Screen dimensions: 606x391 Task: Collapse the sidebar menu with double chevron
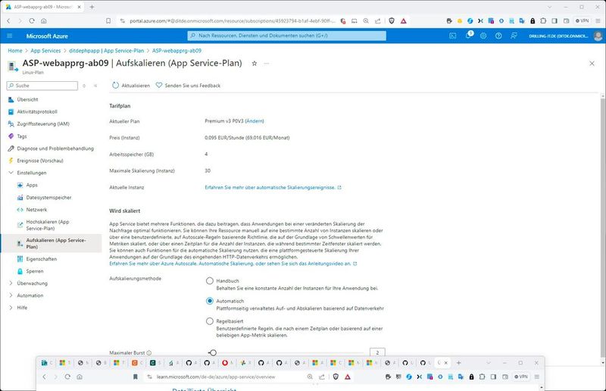coord(95,86)
